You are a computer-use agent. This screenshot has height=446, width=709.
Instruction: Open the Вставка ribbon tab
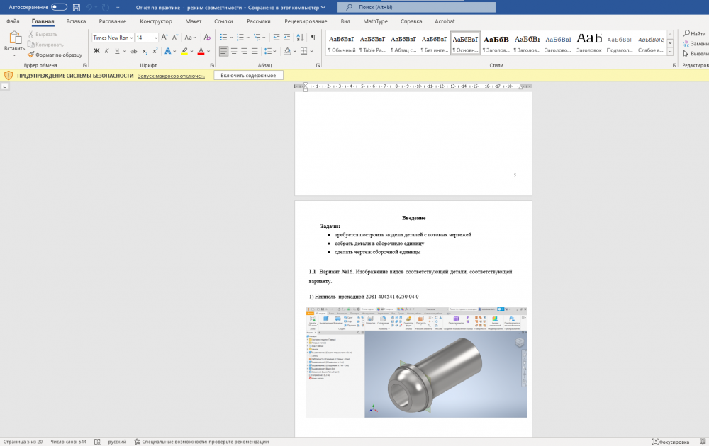coord(76,21)
